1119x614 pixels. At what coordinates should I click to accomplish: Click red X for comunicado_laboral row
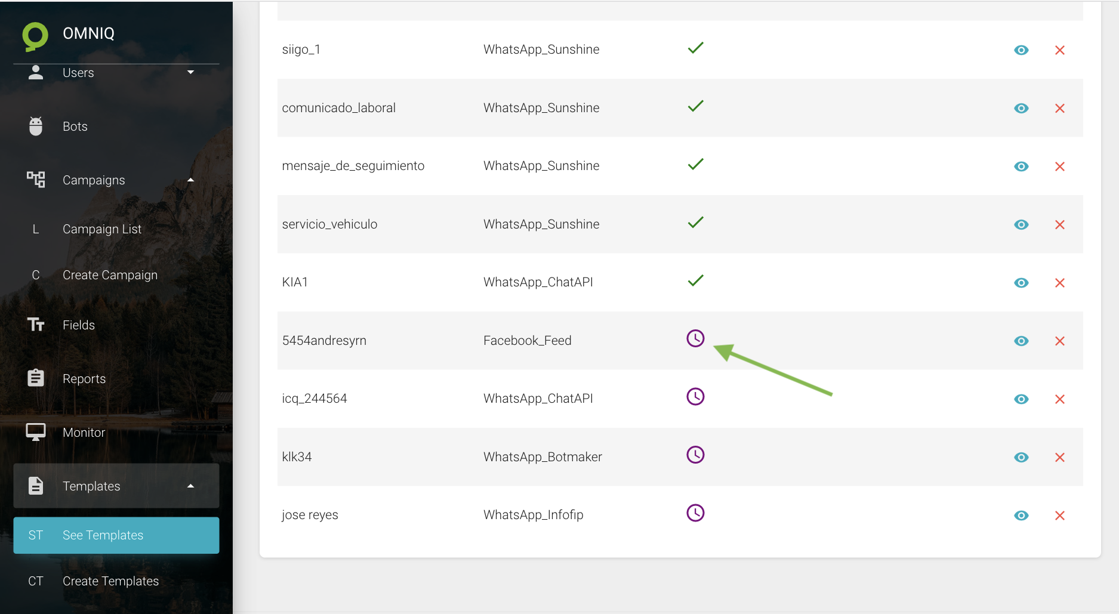(x=1059, y=109)
